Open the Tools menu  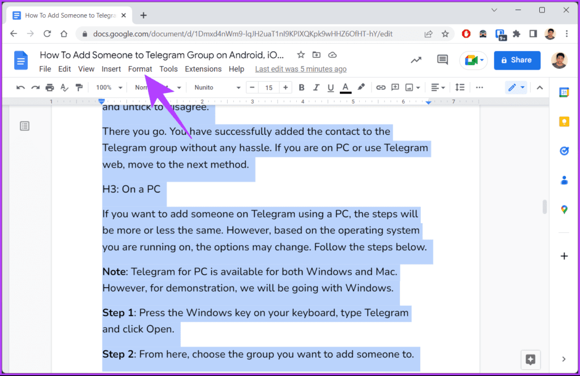168,69
